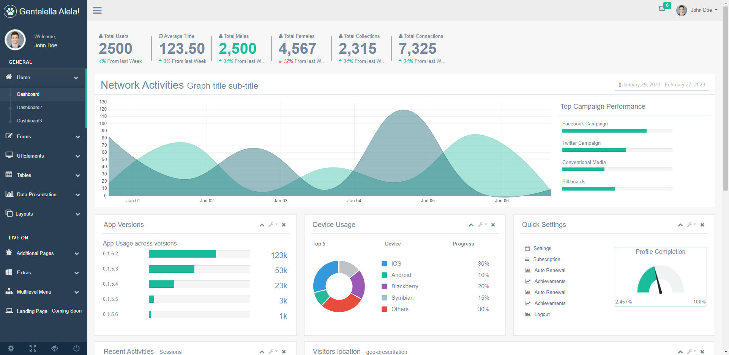Open Dashboard2 from the Home submenu
729x355 pixels.
click(30, 108)
